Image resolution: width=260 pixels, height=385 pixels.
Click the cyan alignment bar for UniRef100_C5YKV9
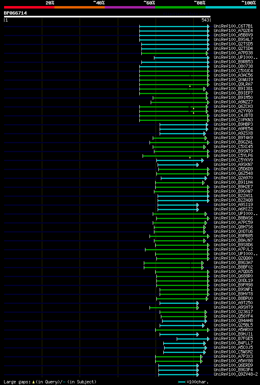[180, 160]
